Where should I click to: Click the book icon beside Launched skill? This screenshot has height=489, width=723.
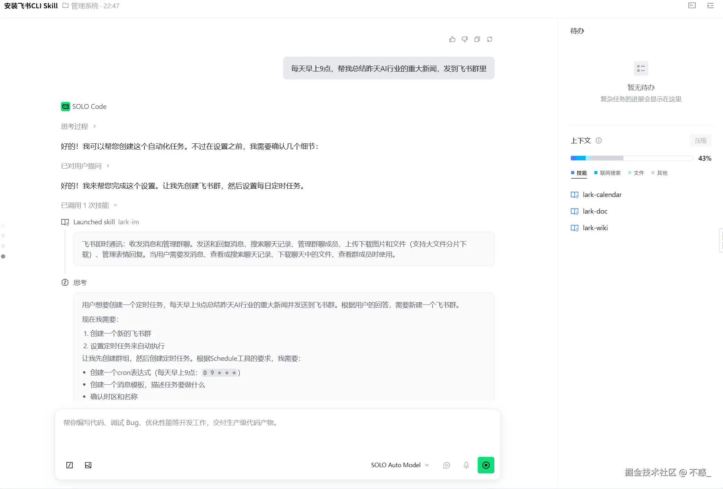[65, 222]
